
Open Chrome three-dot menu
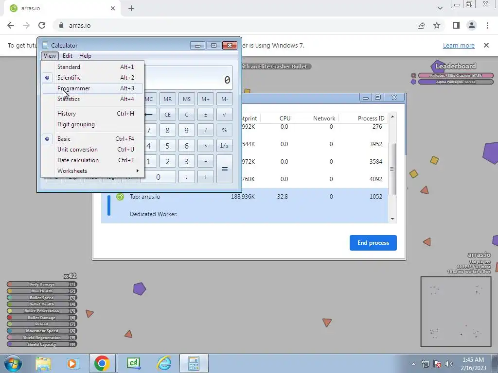[x=487, y=25]
